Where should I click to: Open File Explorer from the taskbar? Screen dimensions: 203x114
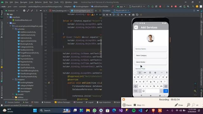coord(88,111)
